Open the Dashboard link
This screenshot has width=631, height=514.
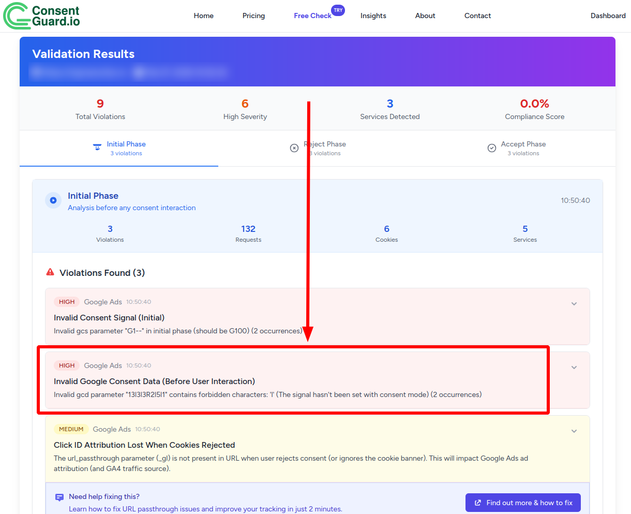pos(608,16)
